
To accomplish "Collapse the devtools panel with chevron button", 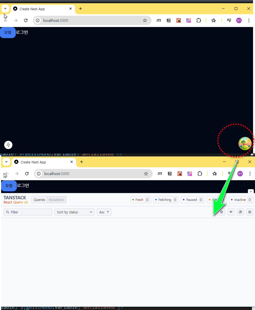I will click(x=251, y=191).
